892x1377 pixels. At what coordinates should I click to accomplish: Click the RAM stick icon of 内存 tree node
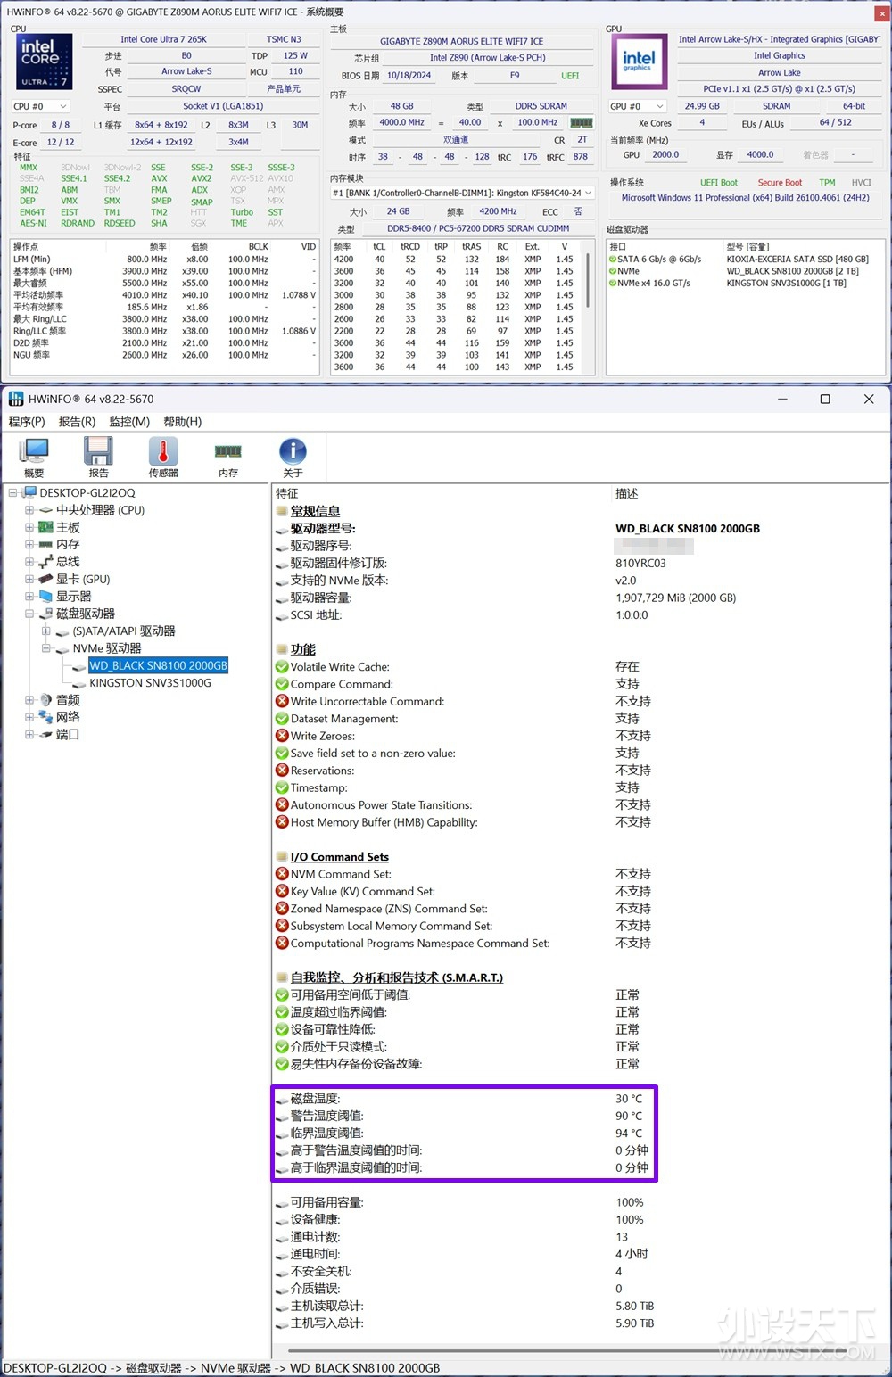pyautogui.click(x=45, y=545)
